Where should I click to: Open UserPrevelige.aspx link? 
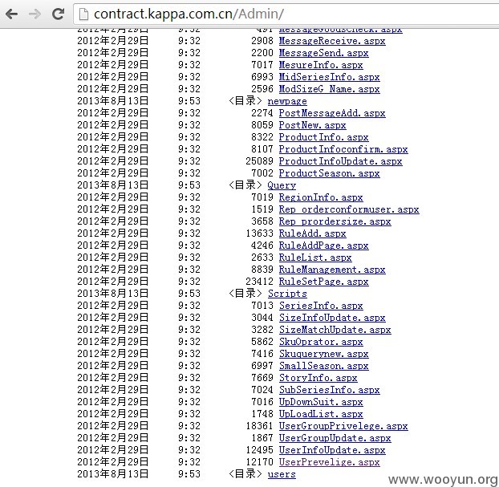point(330,462)
